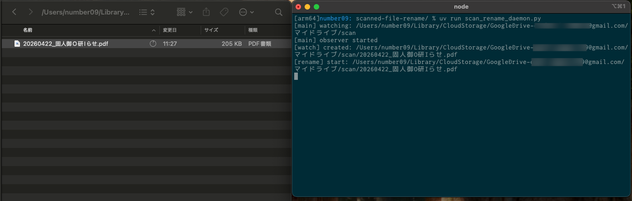Click the node terminal title
This screenshot has width=632, height=201.
pyautogui.click(x=461, y=7)
